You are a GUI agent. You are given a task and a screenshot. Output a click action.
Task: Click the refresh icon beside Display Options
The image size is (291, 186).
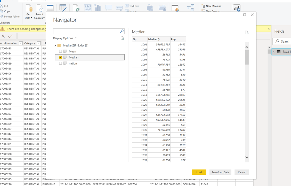[122, 38]
